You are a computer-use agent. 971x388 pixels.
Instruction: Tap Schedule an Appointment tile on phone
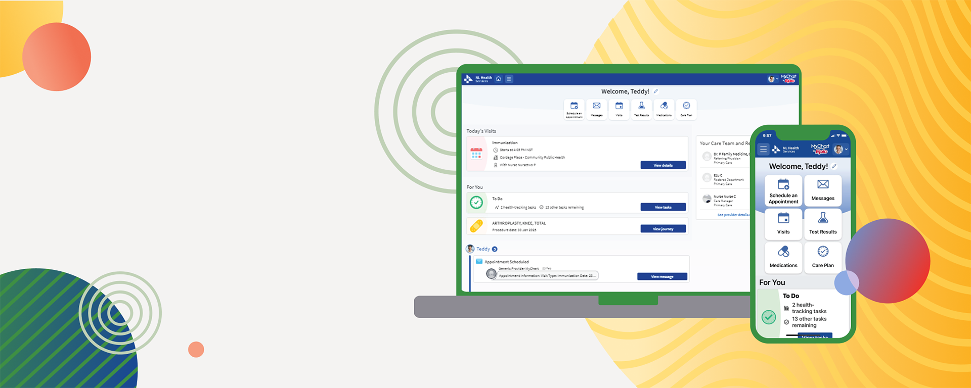pyautogui.click(x=783, y=190)
